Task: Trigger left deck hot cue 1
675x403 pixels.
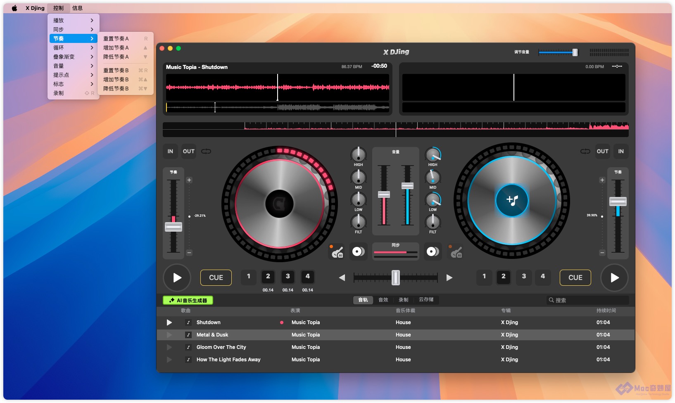Action: coord(249,277)
